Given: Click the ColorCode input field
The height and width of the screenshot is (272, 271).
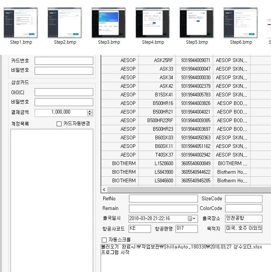Looking at the screenshot, I should [x=244, y=208].
